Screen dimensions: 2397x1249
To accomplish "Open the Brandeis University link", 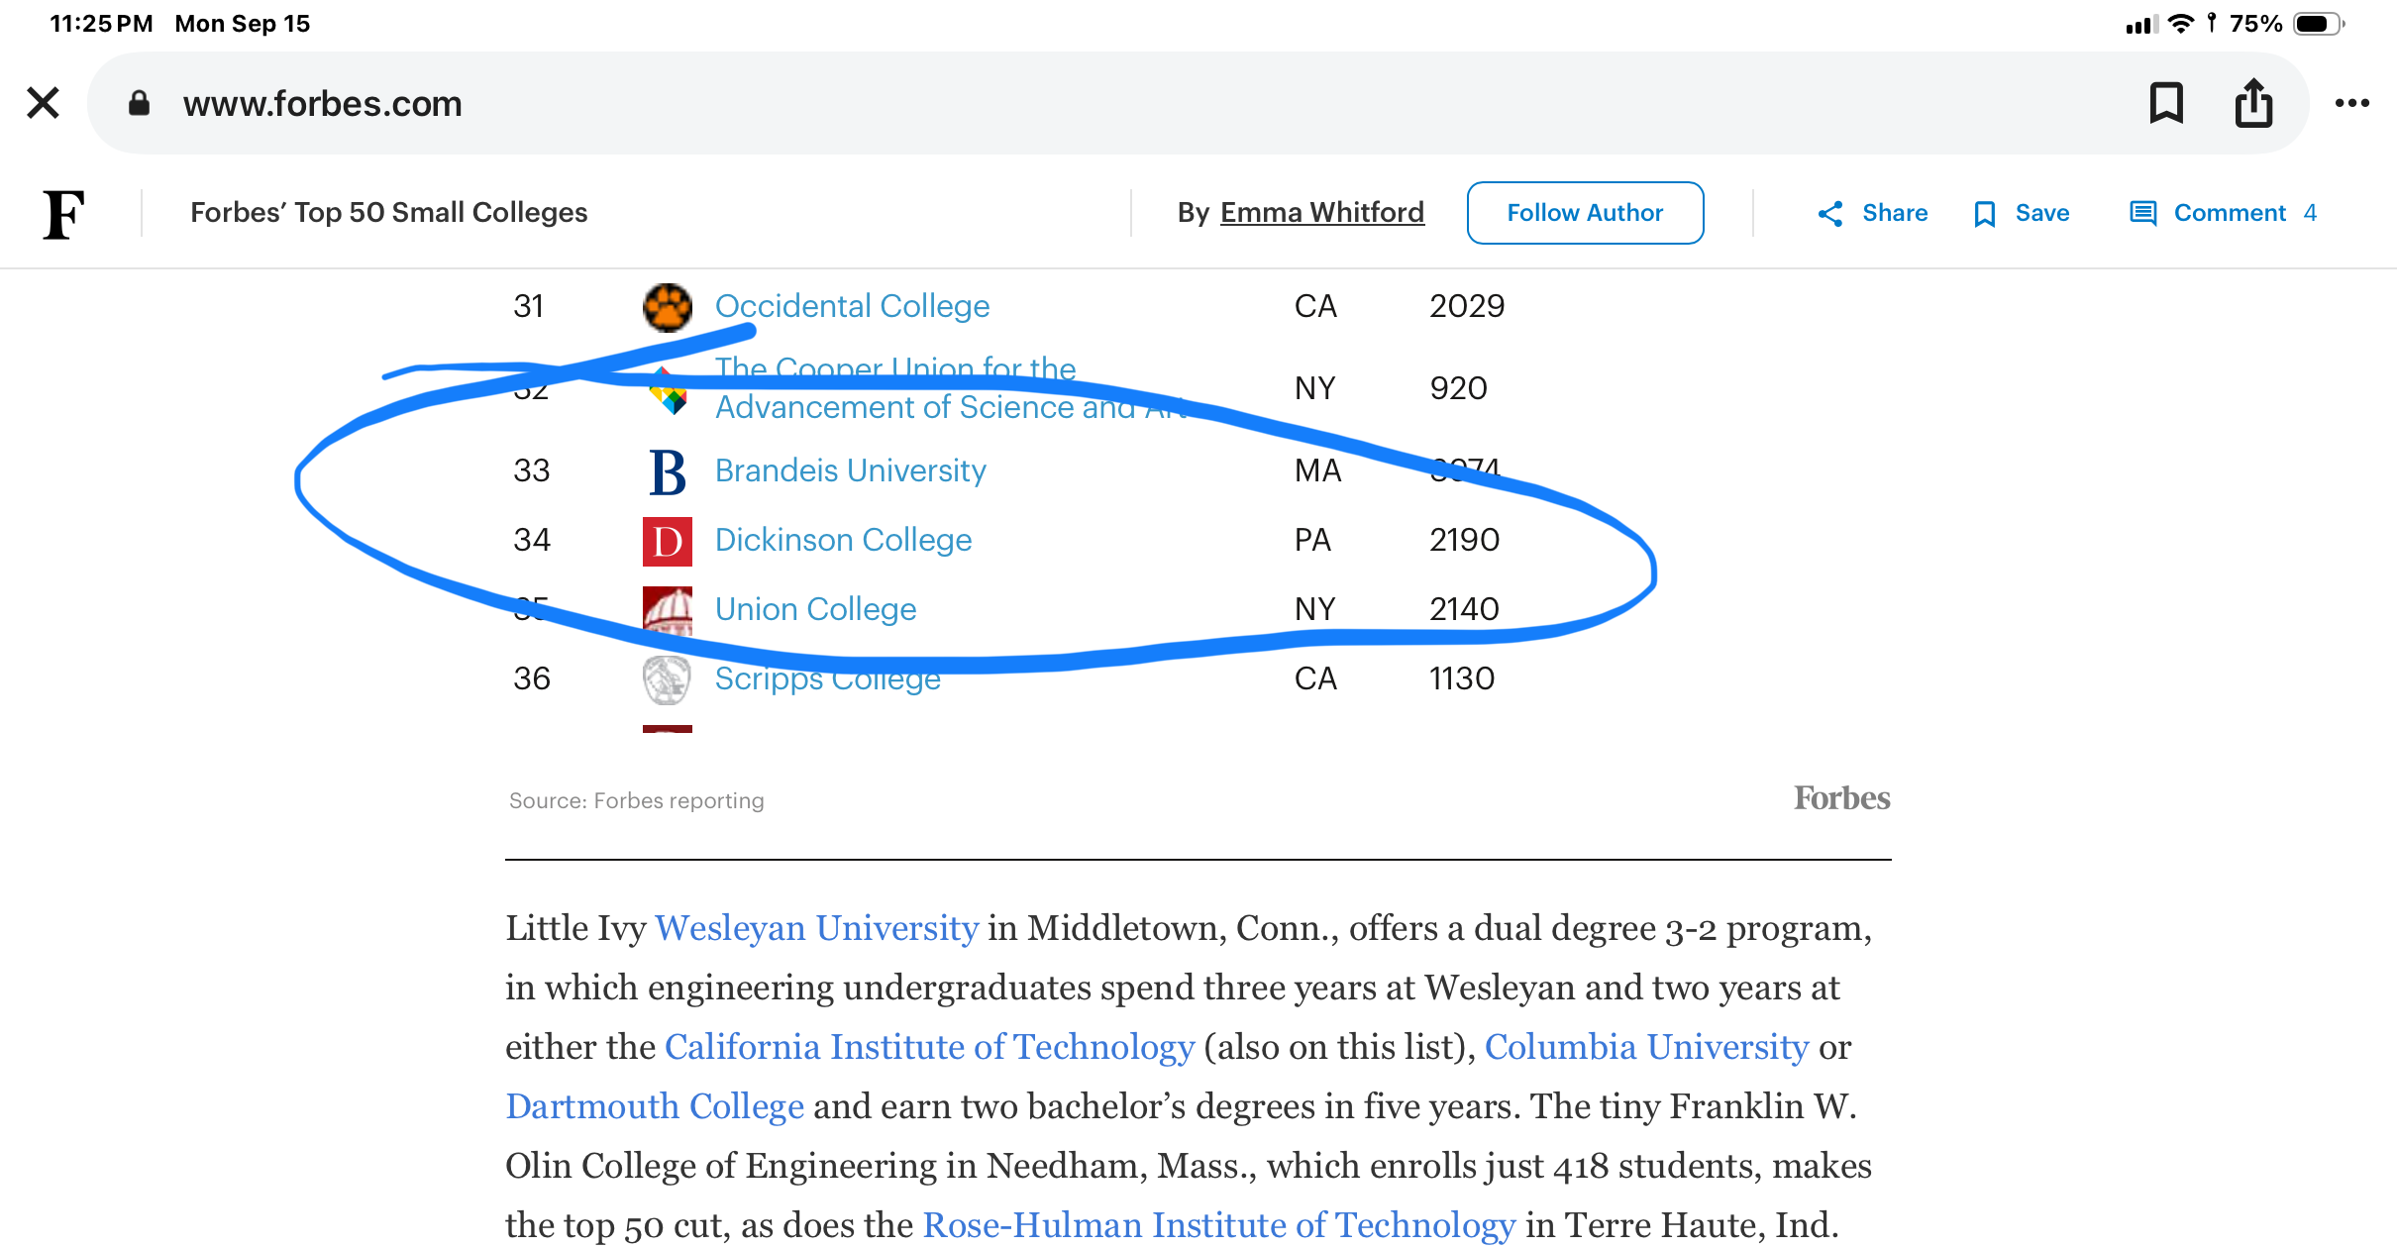I will pyautogui.click(x=850, y=470).
